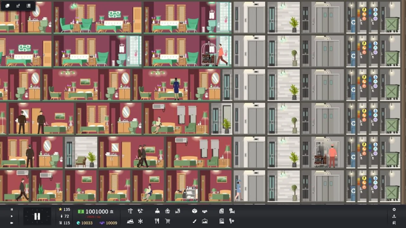This screenshot has height=228, width=406.
Task: Switch game speed to fast forward
Action: [x=12, y=223]
